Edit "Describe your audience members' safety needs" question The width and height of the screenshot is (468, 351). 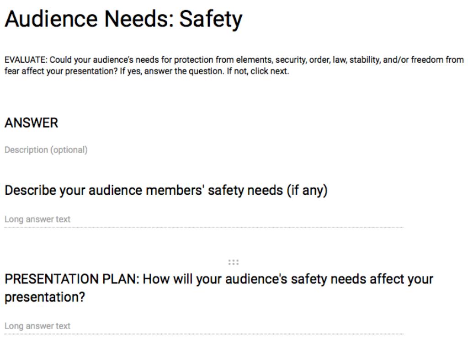166,190
